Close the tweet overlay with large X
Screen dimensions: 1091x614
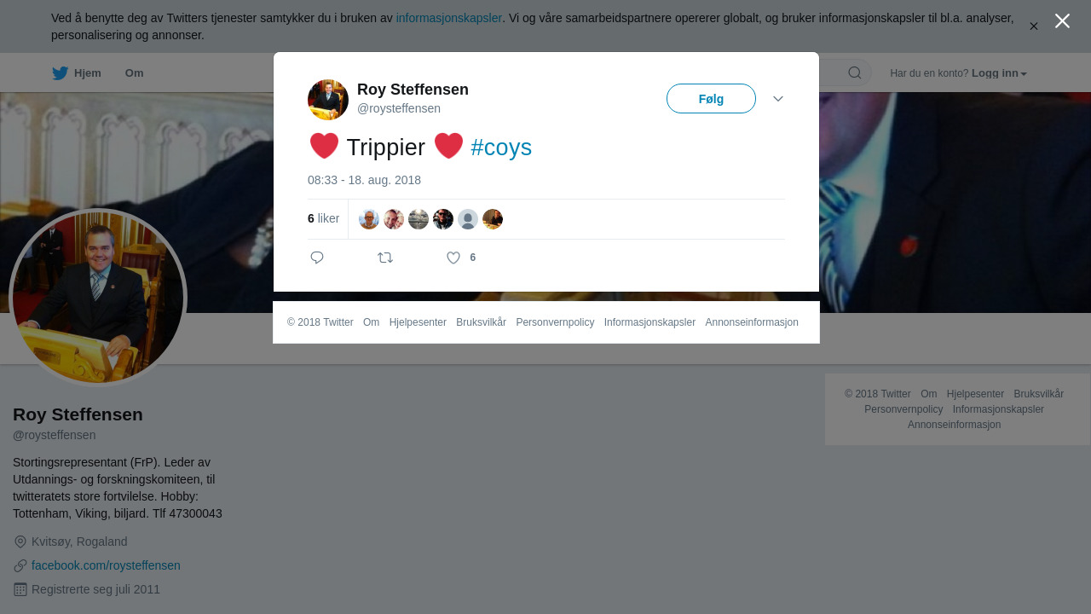pyautogui.click(x=1062, y=20)
